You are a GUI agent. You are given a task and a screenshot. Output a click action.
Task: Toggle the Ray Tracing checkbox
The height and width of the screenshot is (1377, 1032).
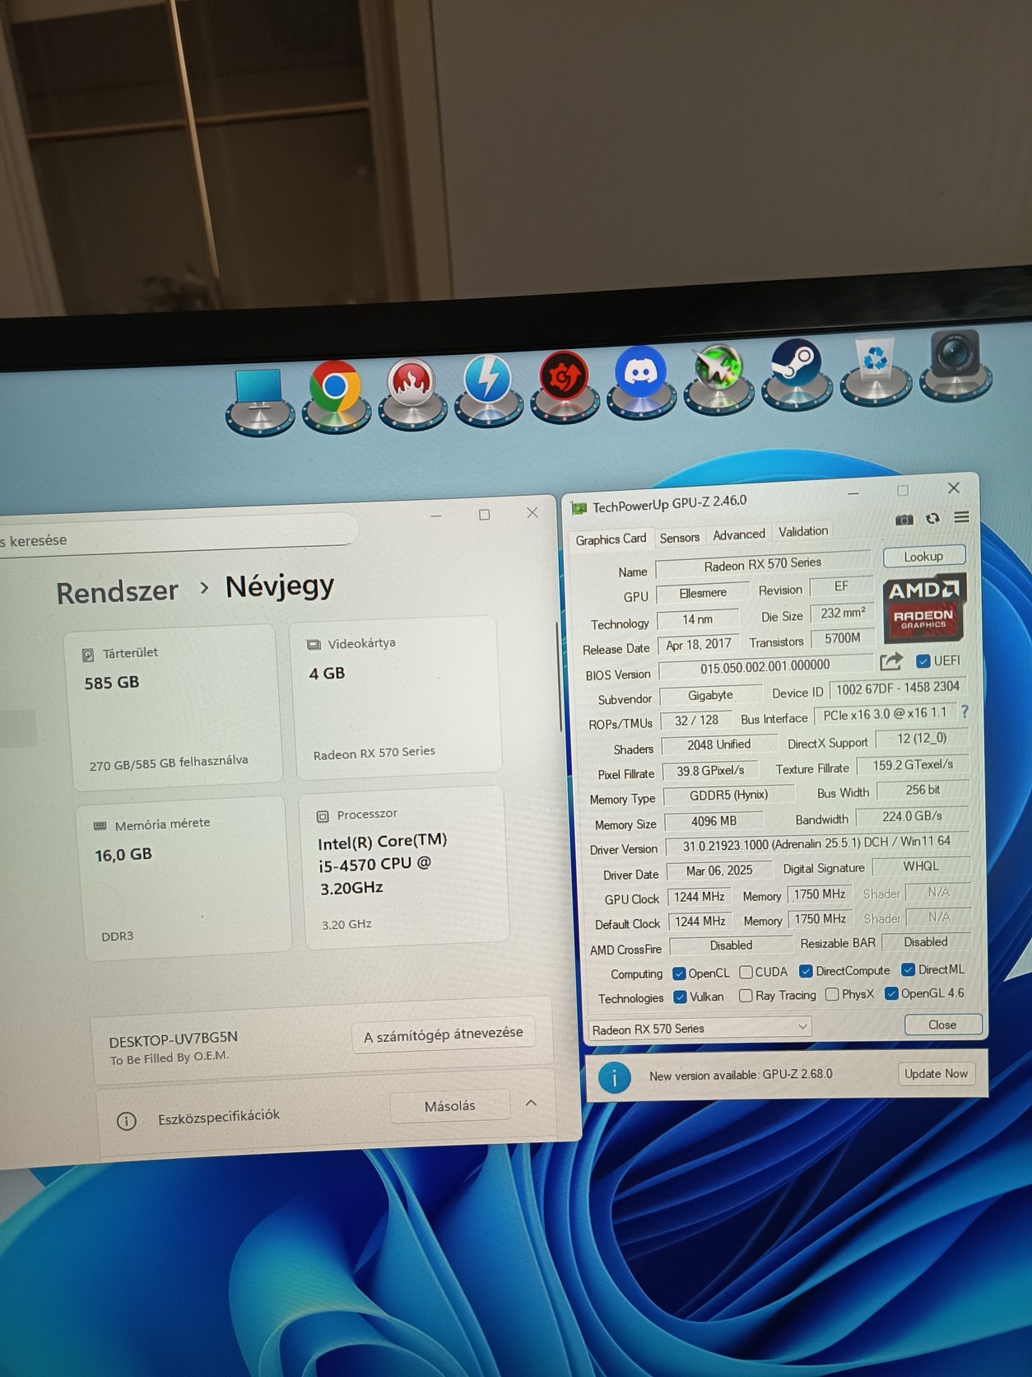[746, 996]
